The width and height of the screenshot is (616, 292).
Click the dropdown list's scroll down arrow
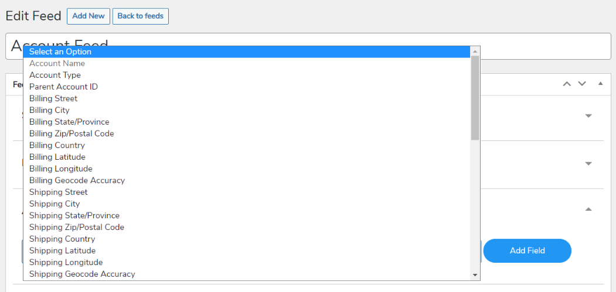475,274
